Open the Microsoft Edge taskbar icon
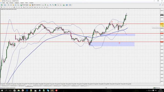This screenshot has height=92, width=164. pos(27,90)
